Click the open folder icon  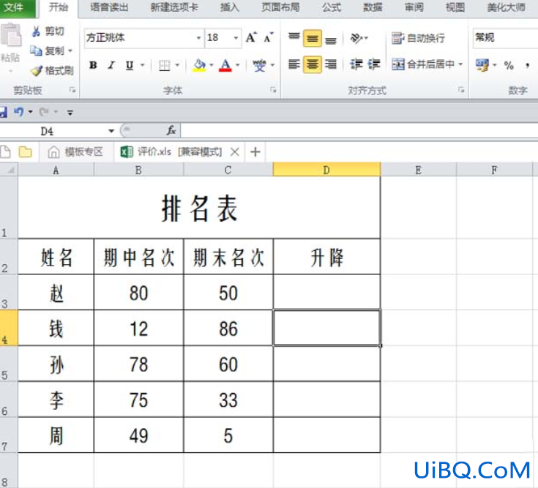(x=25, y=151)
